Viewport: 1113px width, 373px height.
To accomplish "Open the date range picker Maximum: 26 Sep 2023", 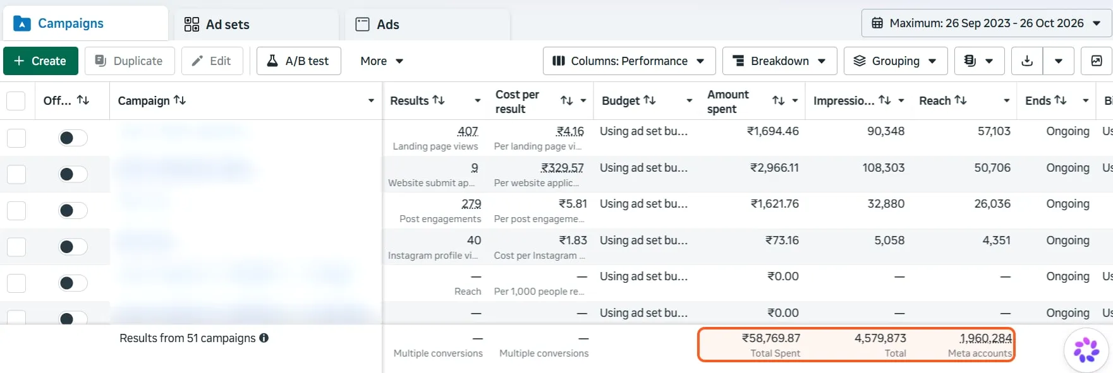I will click(x=986, y=23).
